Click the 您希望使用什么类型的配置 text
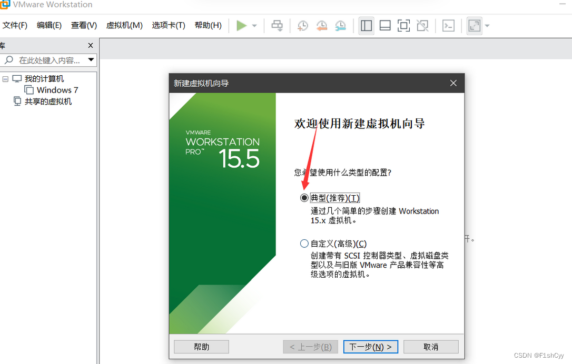Screen dimensions: 572x364 click(343, 173)
